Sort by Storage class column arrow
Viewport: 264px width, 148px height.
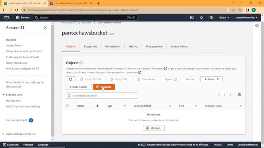[240, 106]
